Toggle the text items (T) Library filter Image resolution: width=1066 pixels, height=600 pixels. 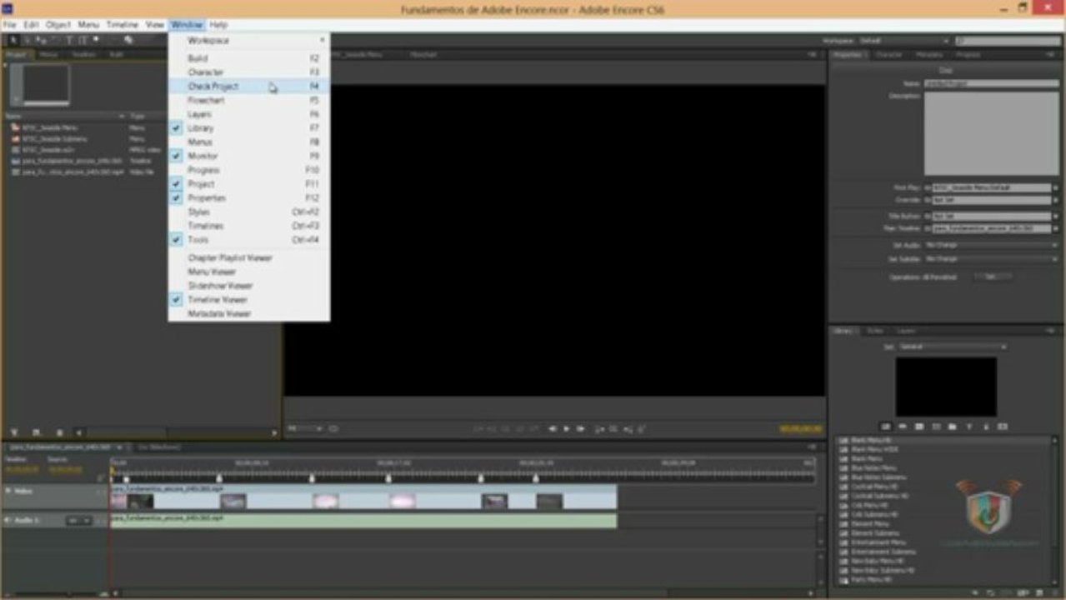(969, 427)
